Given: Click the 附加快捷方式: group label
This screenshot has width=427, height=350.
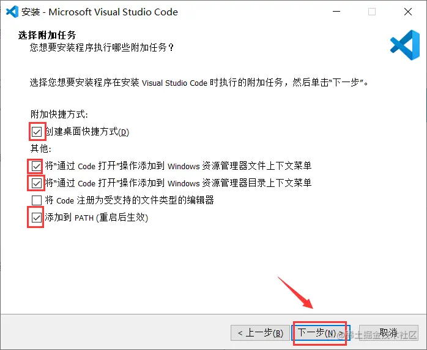Looking at the screenshot, I should point(59,114).
